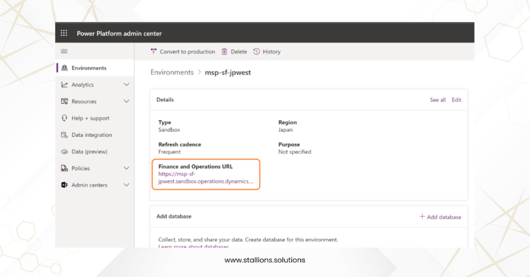This screenshot has width=530, height=277.
Task: Expand the Admin centers chevron
Action: click(126, 185)
